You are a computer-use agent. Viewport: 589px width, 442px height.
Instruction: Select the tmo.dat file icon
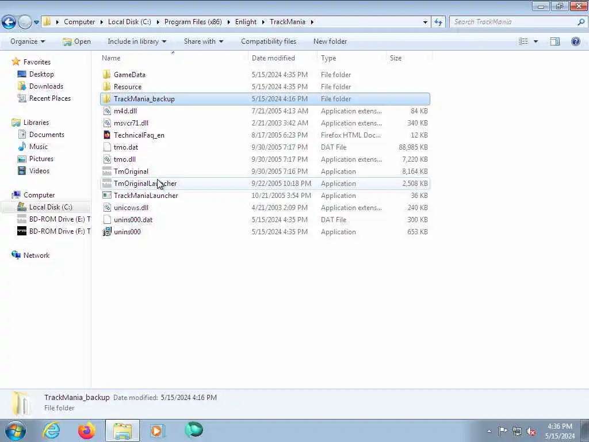point(107,147)
